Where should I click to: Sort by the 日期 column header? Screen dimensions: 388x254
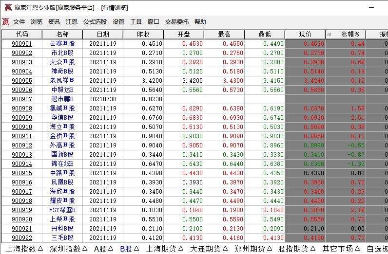[103, 35]
